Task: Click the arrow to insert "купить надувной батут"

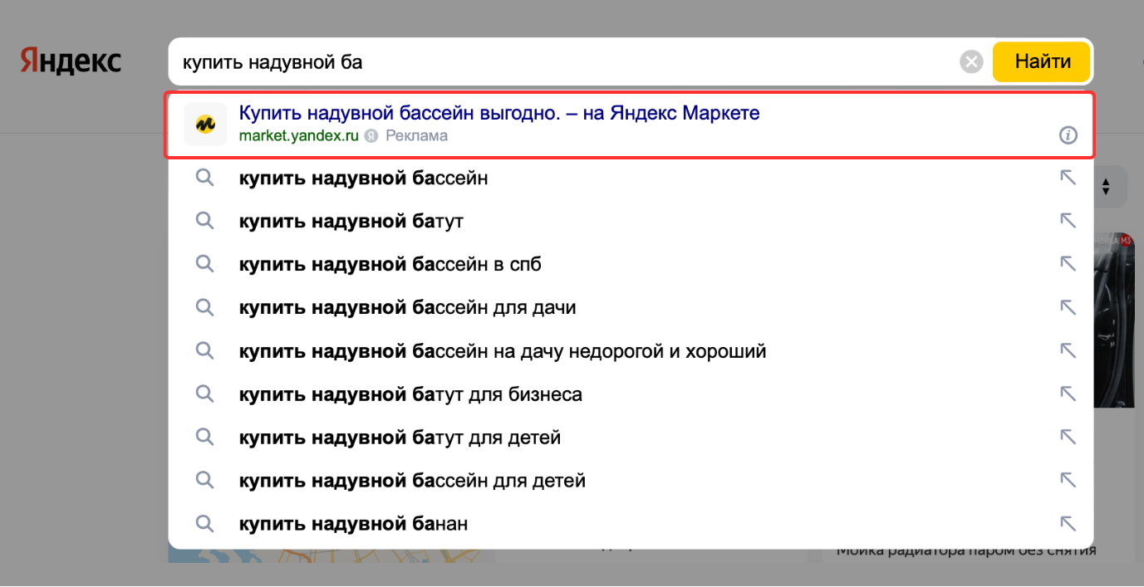Action: 1068,220
